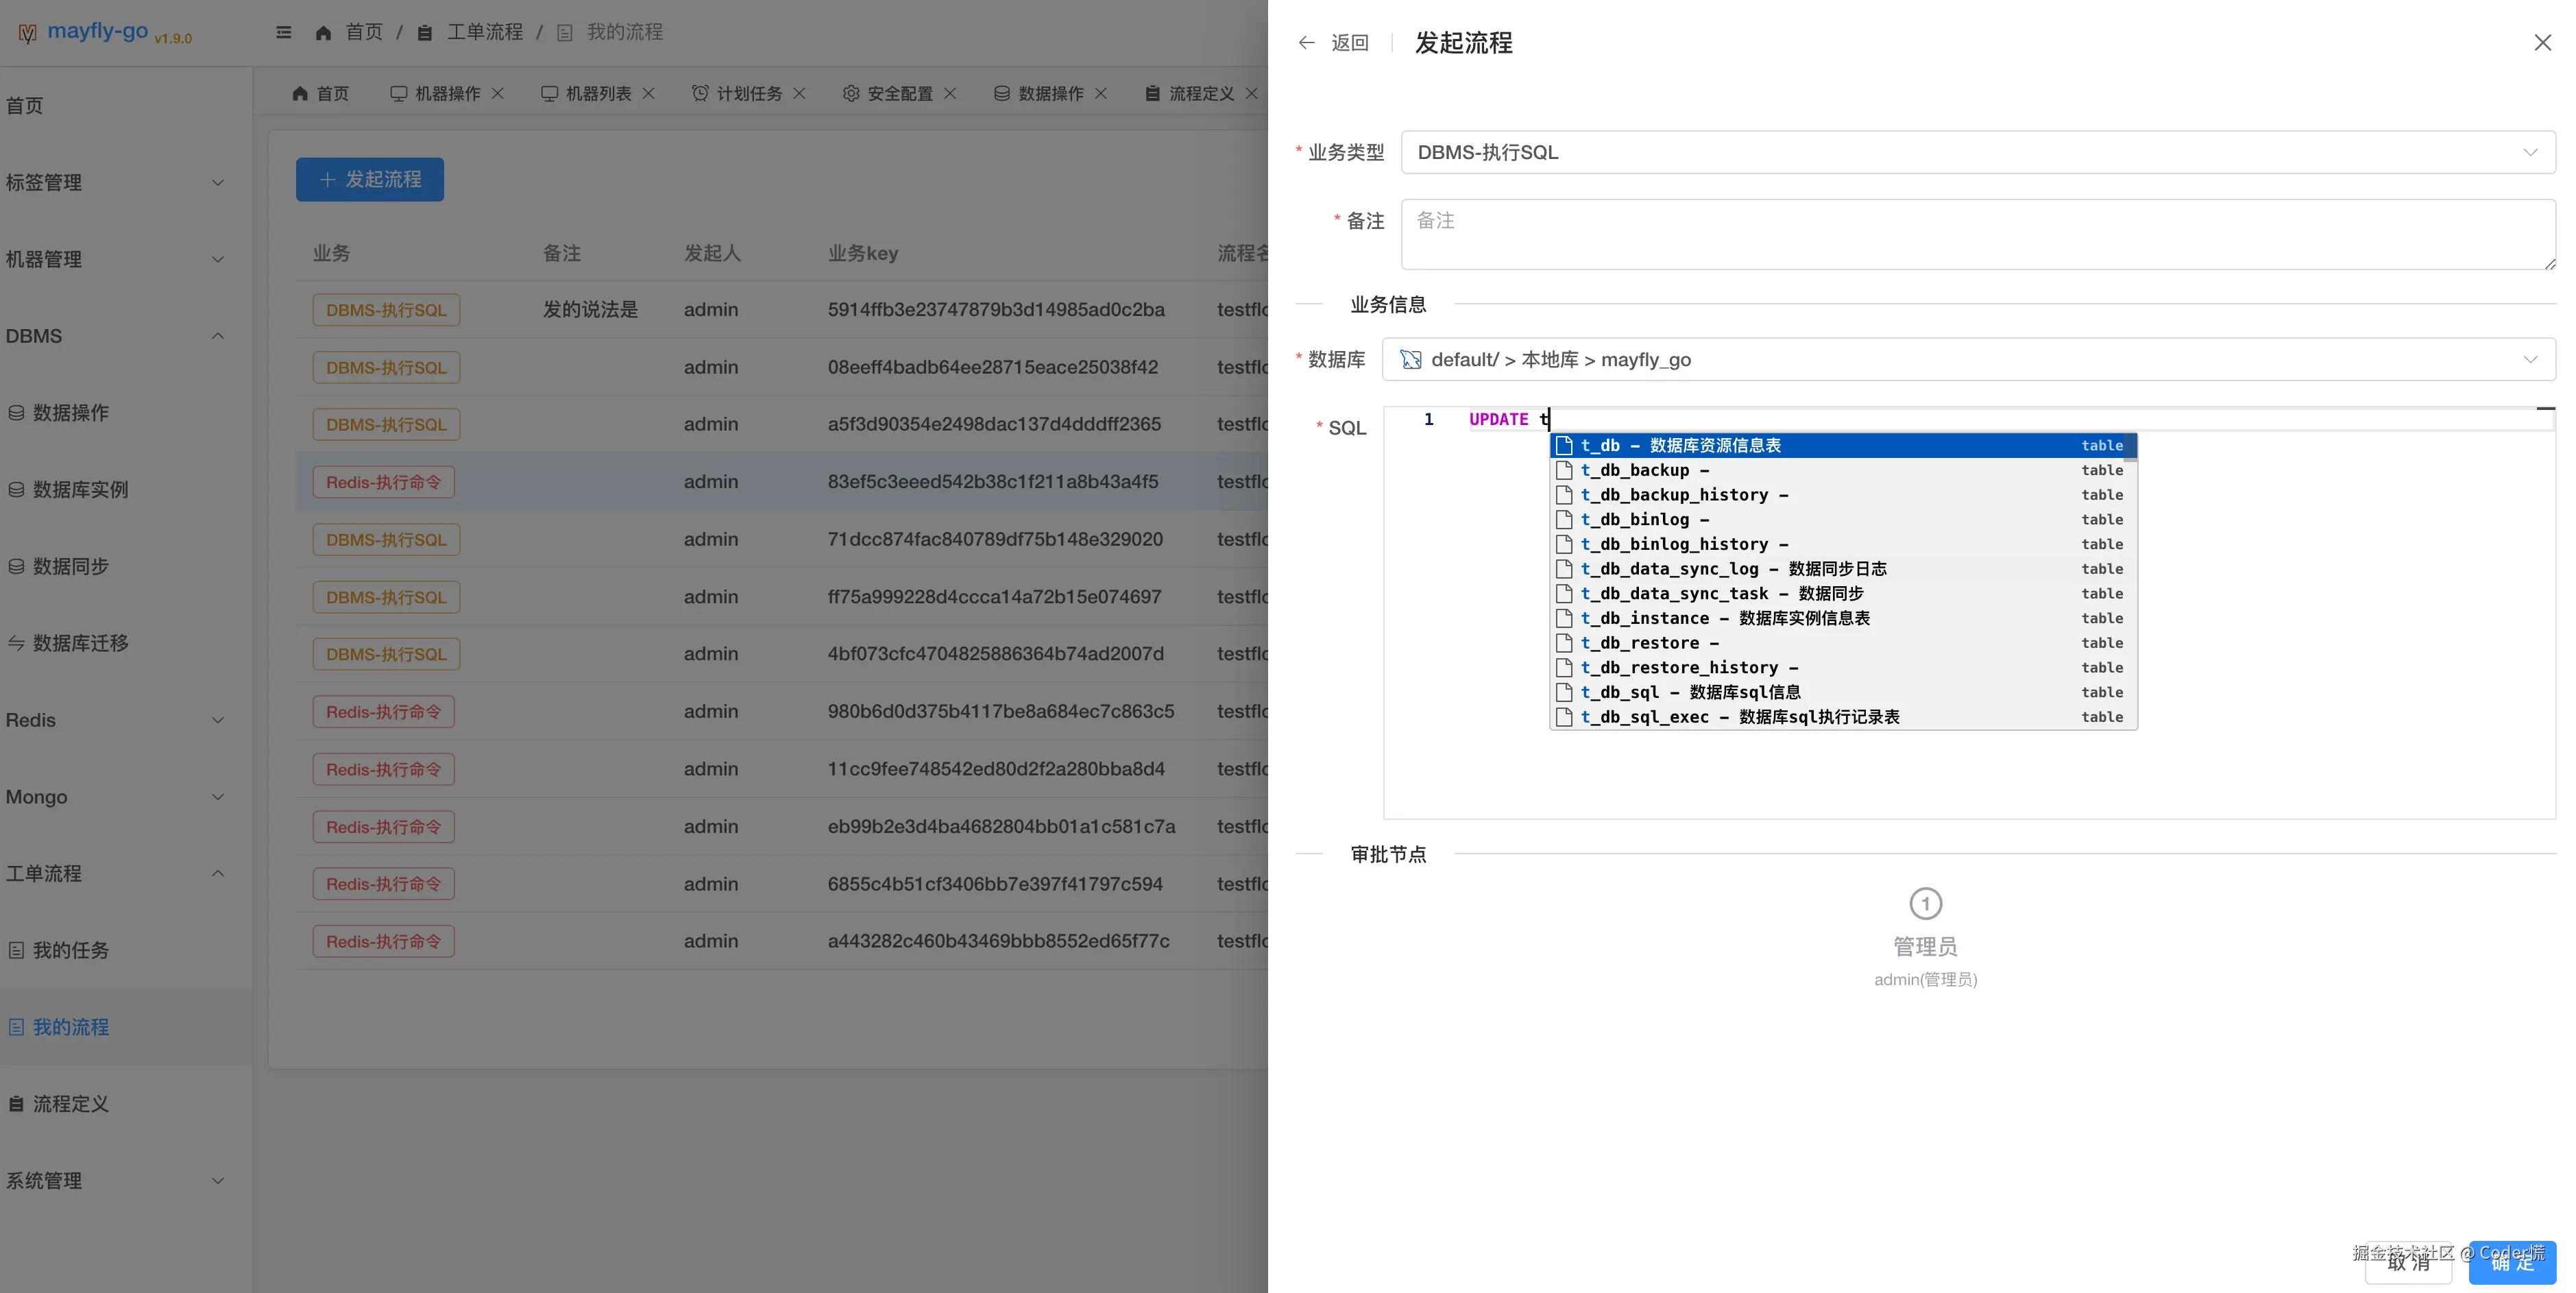Close the 计划任务 tab
Screen dimensions: 2576x1293
799,93
